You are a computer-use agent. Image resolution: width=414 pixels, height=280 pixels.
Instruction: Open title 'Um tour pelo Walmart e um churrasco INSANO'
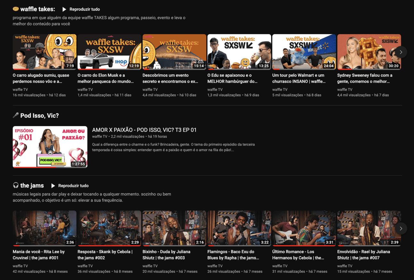click(299, 78)
